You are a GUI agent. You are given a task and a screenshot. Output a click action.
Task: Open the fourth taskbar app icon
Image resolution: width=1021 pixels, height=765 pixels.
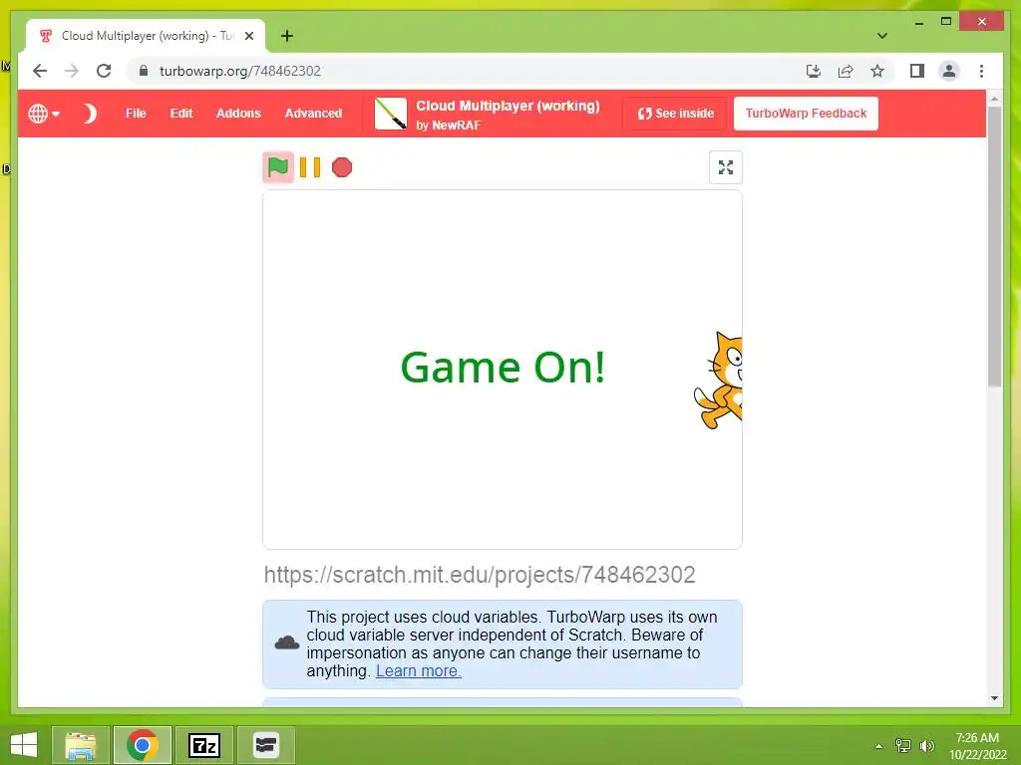tap(265, 745)
